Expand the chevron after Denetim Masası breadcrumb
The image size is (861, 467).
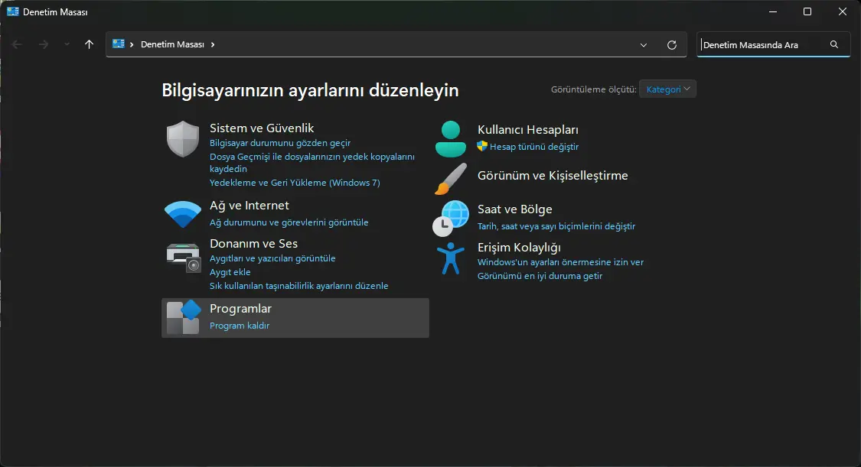coord(213,44)
